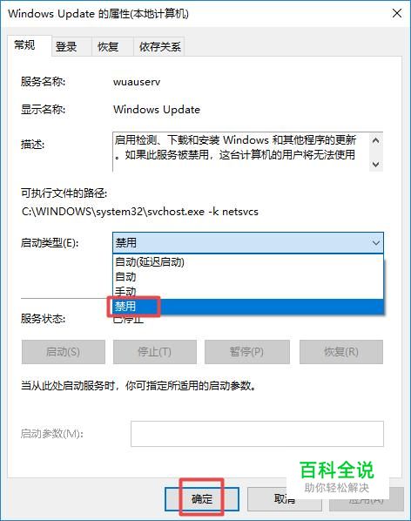Click the 停止(T) service button
411x521 pixels.
155,351
